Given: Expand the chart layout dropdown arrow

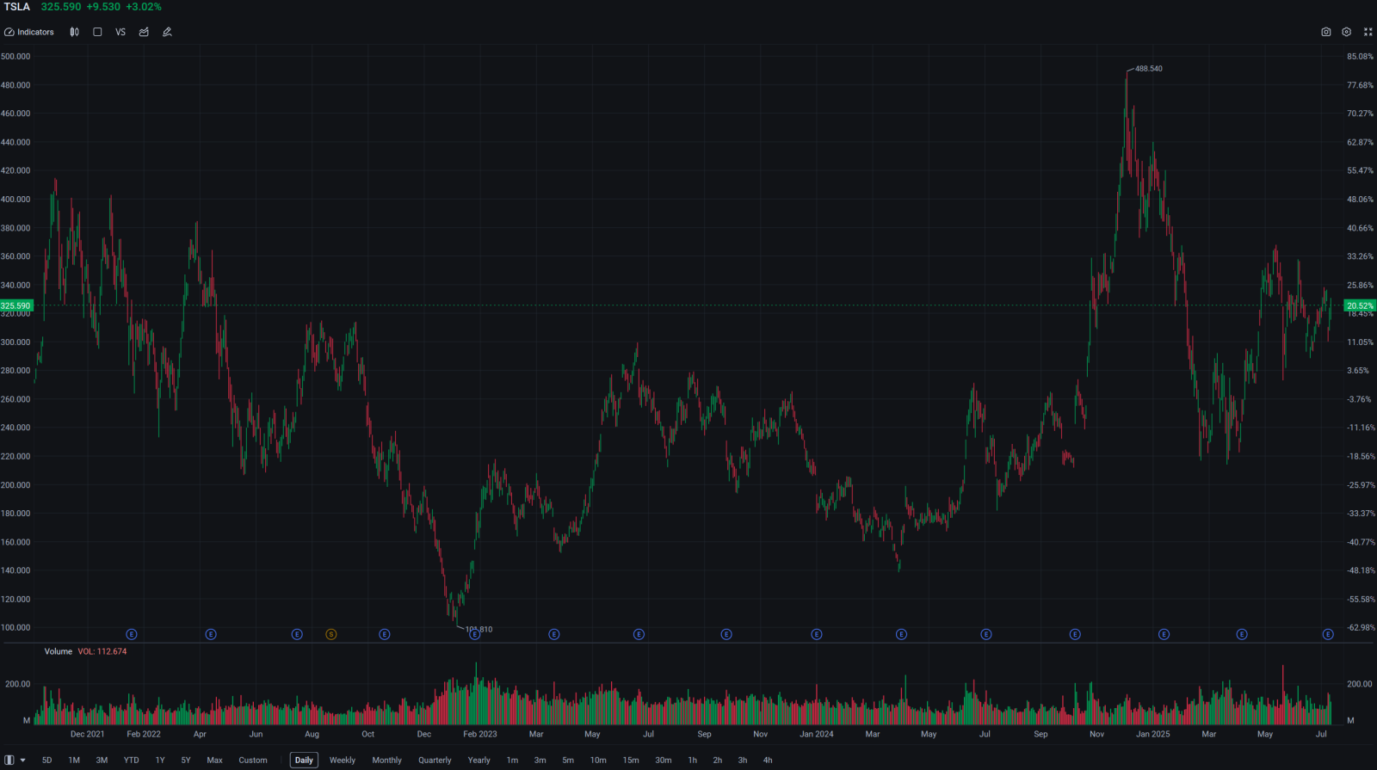Looking at the screenshot, I should 22,760.
